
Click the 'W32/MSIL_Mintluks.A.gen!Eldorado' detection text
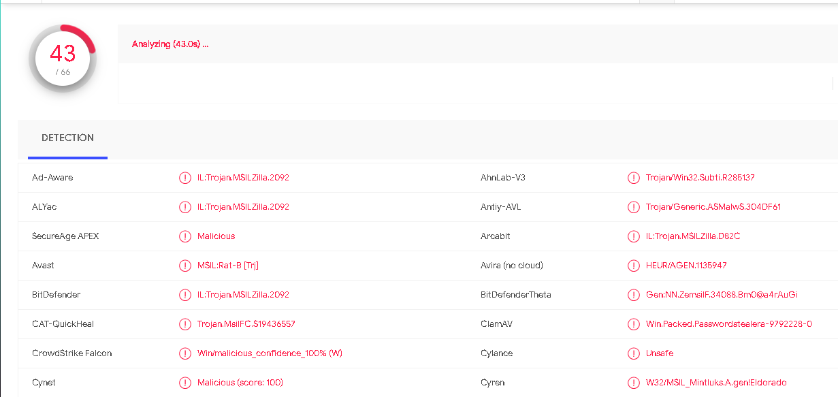tap(716, 383)
